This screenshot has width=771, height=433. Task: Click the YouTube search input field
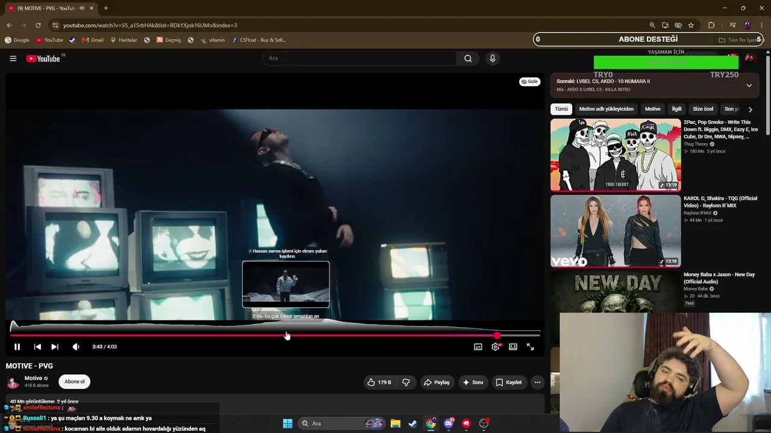(x=360, y=58)
